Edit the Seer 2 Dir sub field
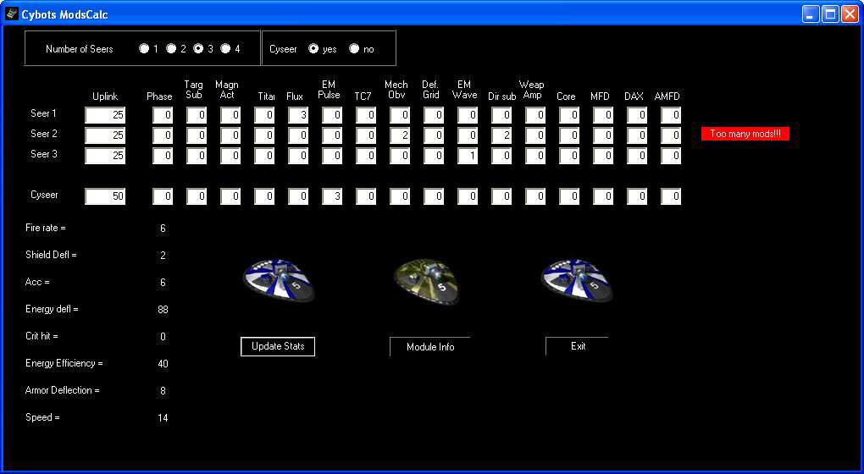The image size is (864, 474). pos(501,135)
